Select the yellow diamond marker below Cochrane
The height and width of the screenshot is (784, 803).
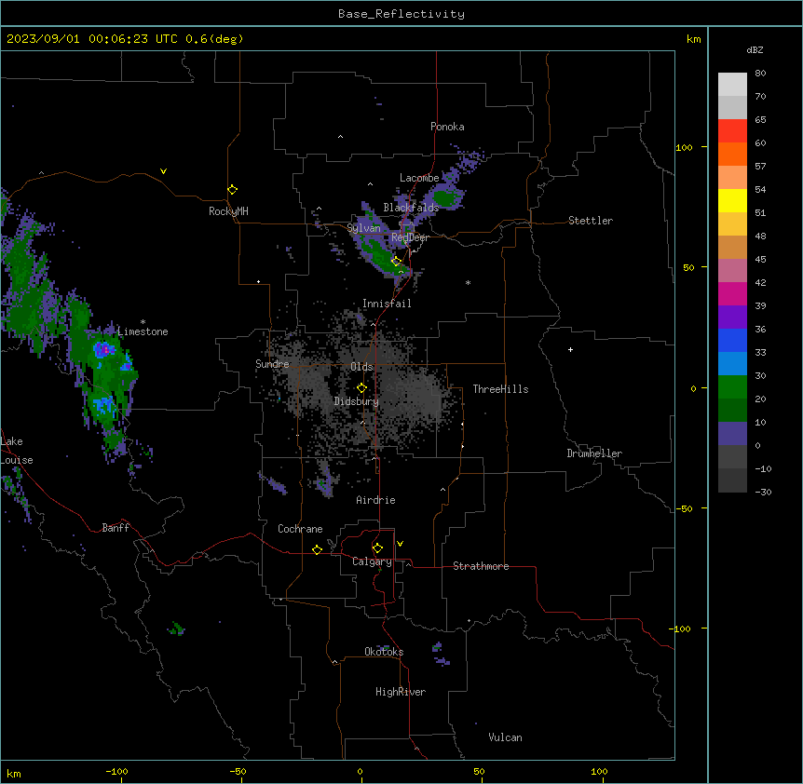coord(317,549)
